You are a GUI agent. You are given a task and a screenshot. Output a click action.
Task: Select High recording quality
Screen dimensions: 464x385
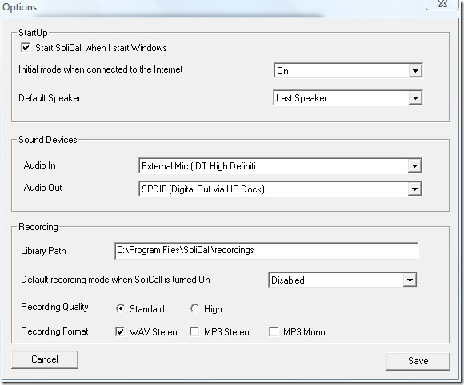pos(194,308)
